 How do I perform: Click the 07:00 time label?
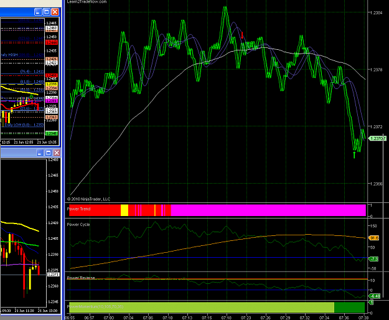coord(109,318)
